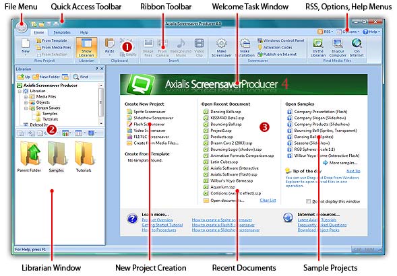
Task: Open the Help ribbon tab
Action: pos(84,32)
